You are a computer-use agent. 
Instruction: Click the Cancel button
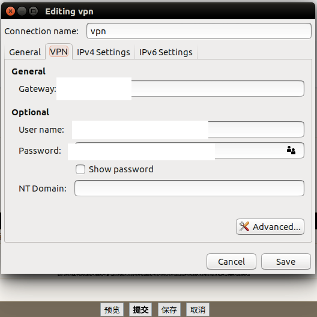coord(231,262)
